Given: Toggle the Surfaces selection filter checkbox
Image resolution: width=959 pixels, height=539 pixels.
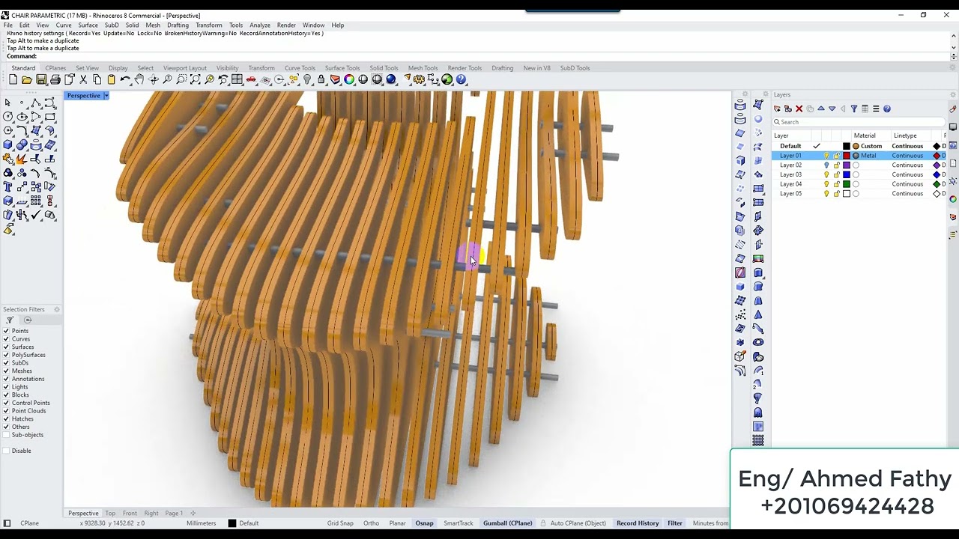Looking at the screenshot, I should [6, 347].
